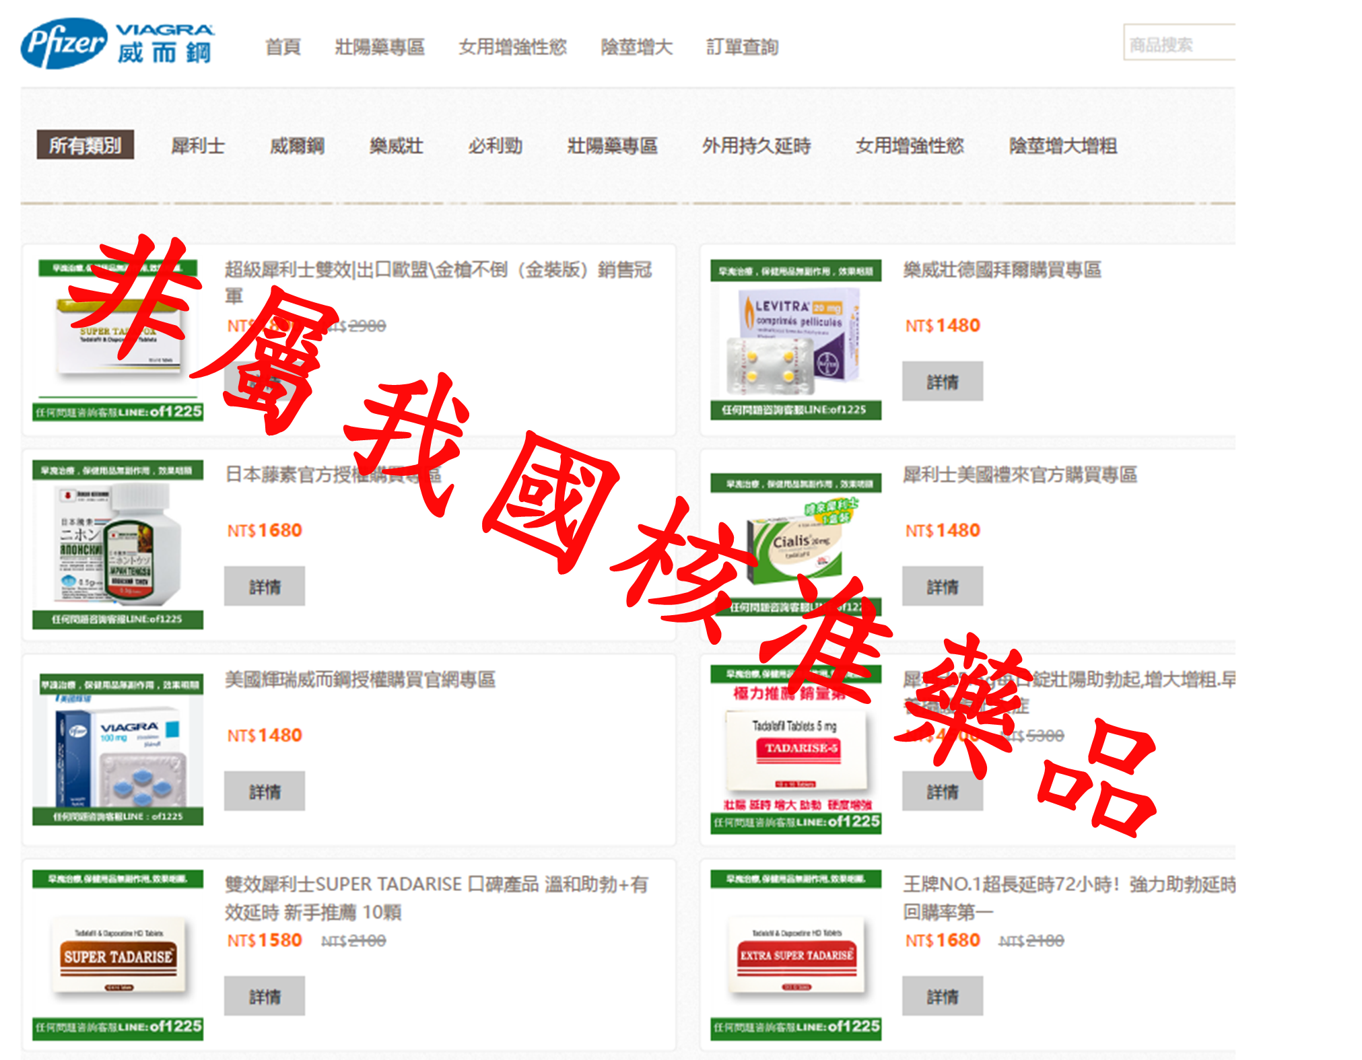
Task: Open 雙效犀利士SUPER TADARISE title link
Action: [436, 897]
